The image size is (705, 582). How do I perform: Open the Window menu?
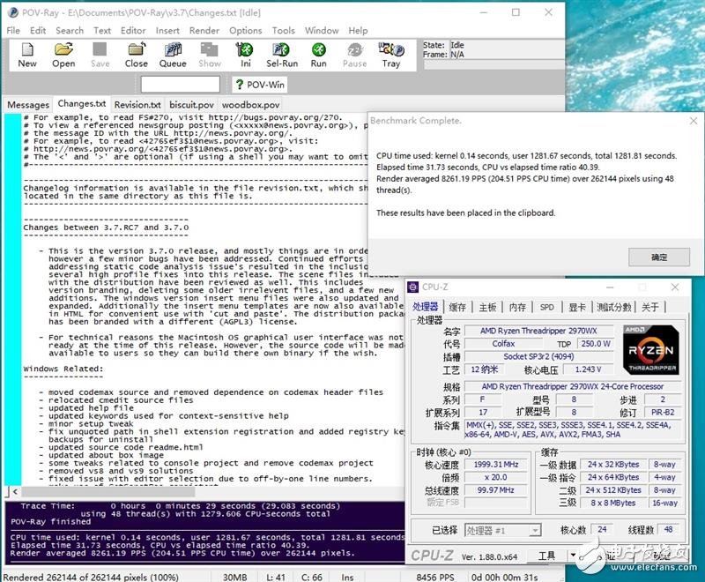click(322, 31)
